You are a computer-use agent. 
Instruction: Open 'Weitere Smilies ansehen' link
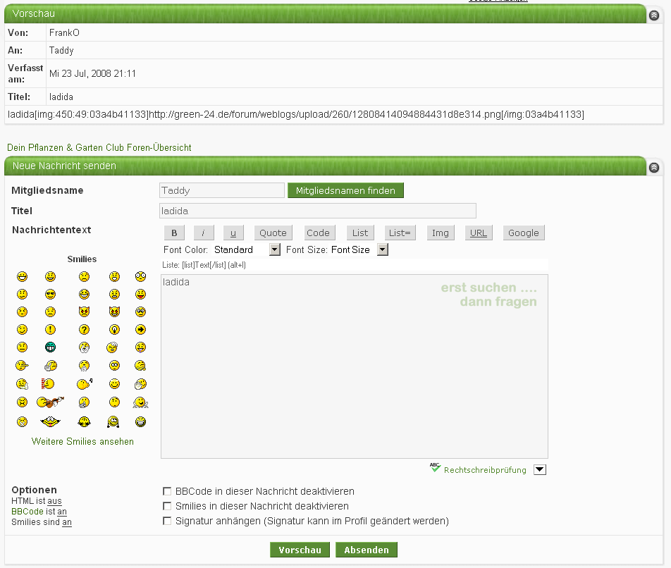[82, 442]
